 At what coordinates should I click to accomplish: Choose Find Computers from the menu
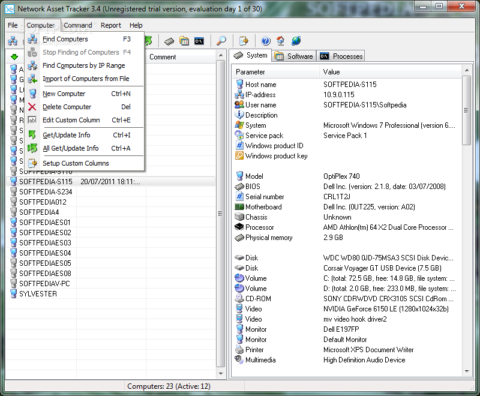85,39
